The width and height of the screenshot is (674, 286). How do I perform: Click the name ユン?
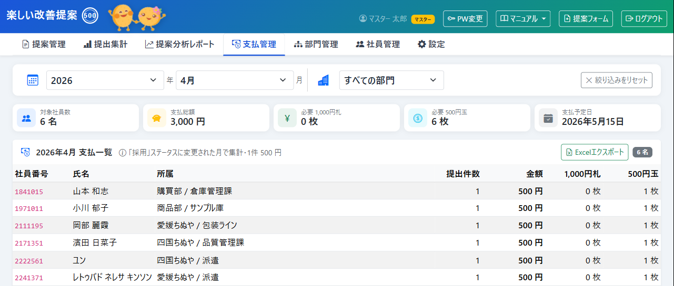[79, 260]
